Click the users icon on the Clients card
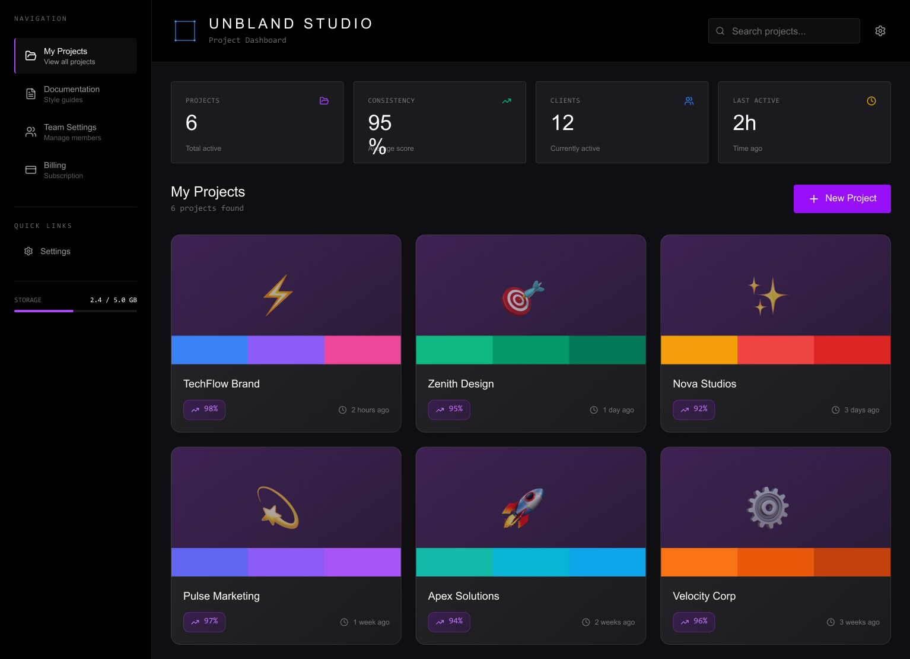The width and height of the screenshot is (910, 659). click(x=689, y=101)
